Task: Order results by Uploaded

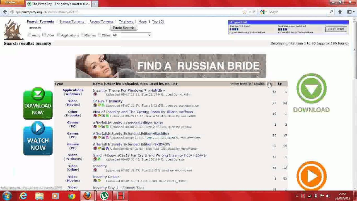Action: point(130,84)
